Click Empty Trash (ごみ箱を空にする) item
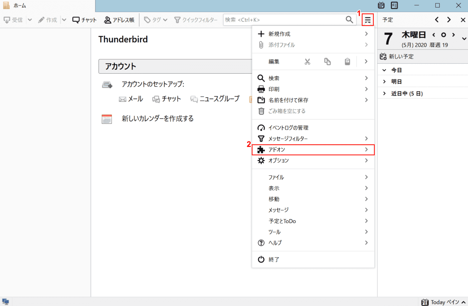The width and height of the screenshot is (468, 306). click(313, 111)
